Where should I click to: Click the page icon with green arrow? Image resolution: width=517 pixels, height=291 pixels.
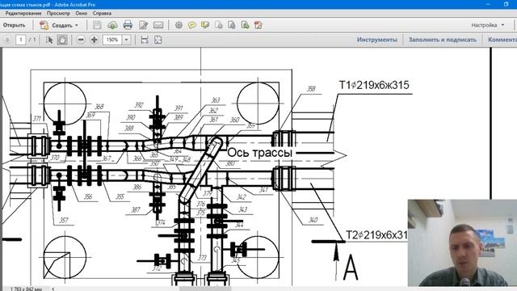[x=245, y=25]
